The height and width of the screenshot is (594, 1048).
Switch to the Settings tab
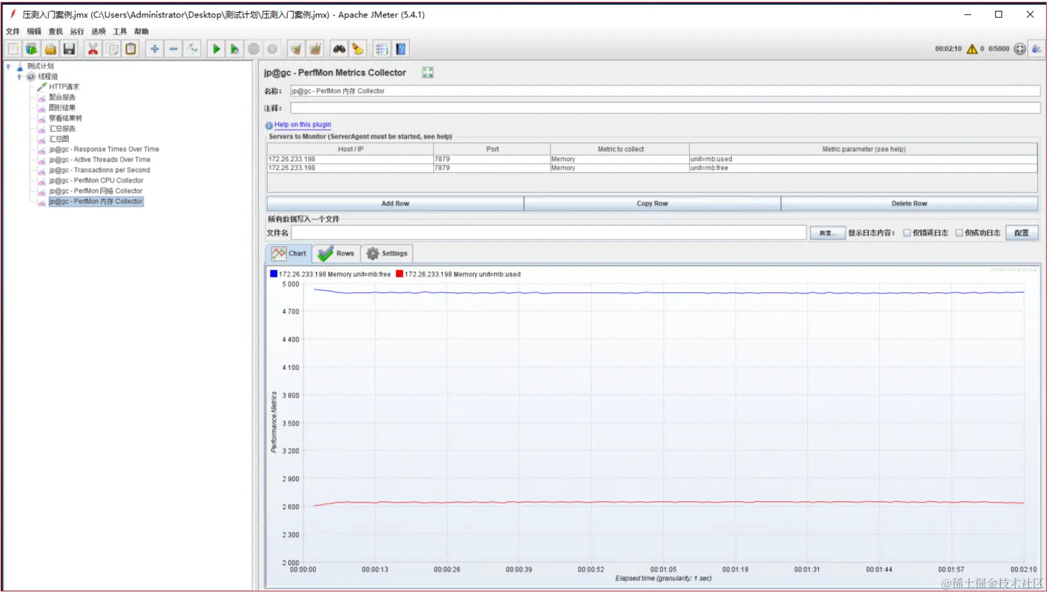pyautogui.click(x=387, y=254)
